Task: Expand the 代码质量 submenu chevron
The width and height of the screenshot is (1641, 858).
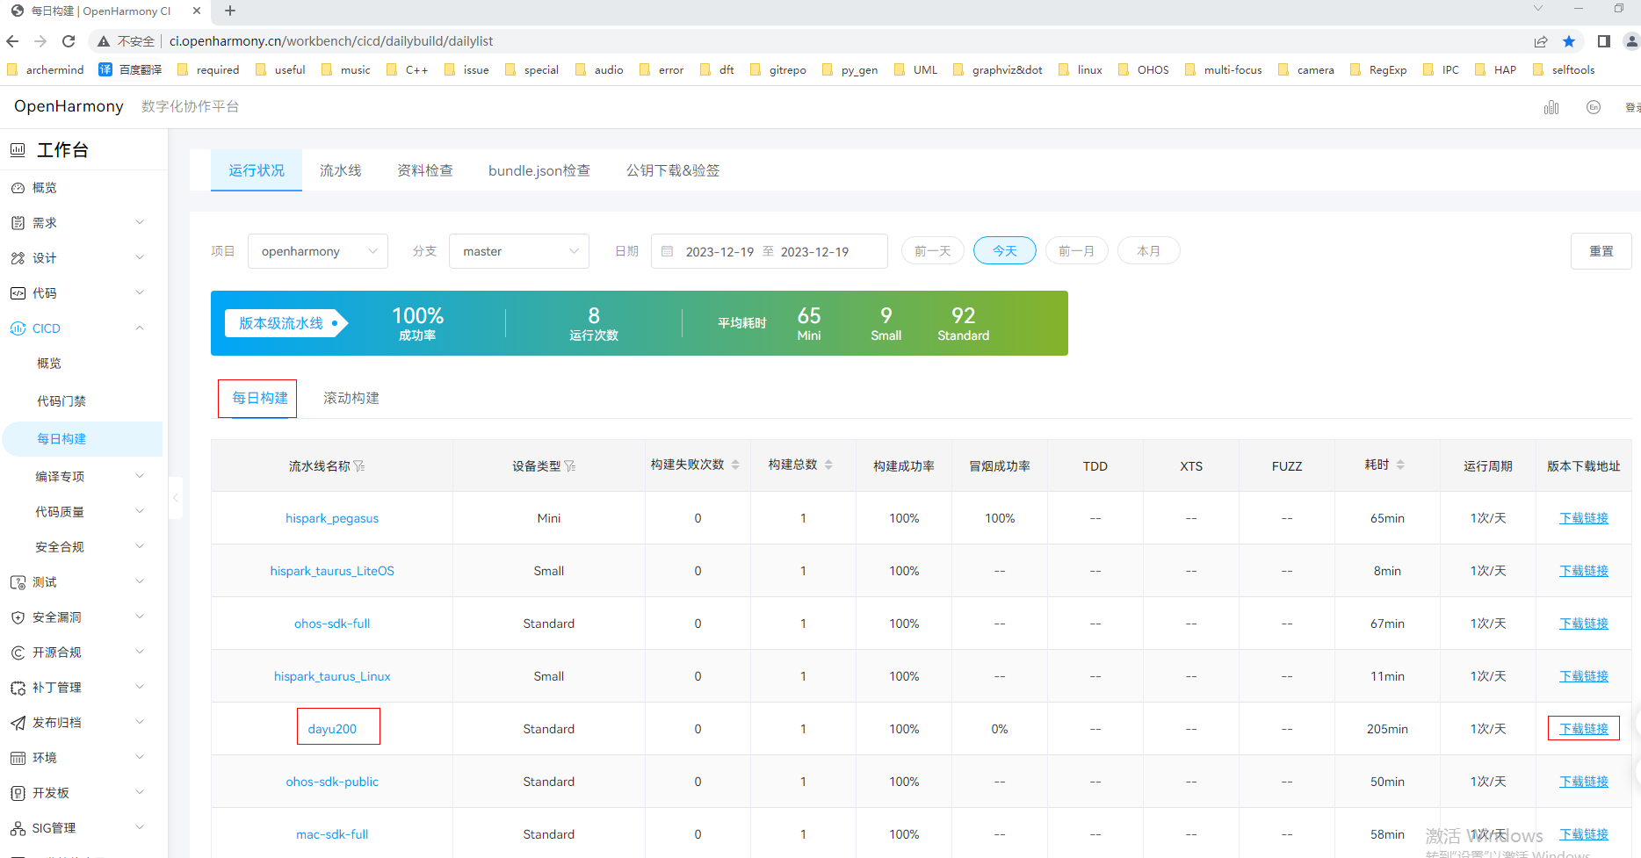Action: 140,511
